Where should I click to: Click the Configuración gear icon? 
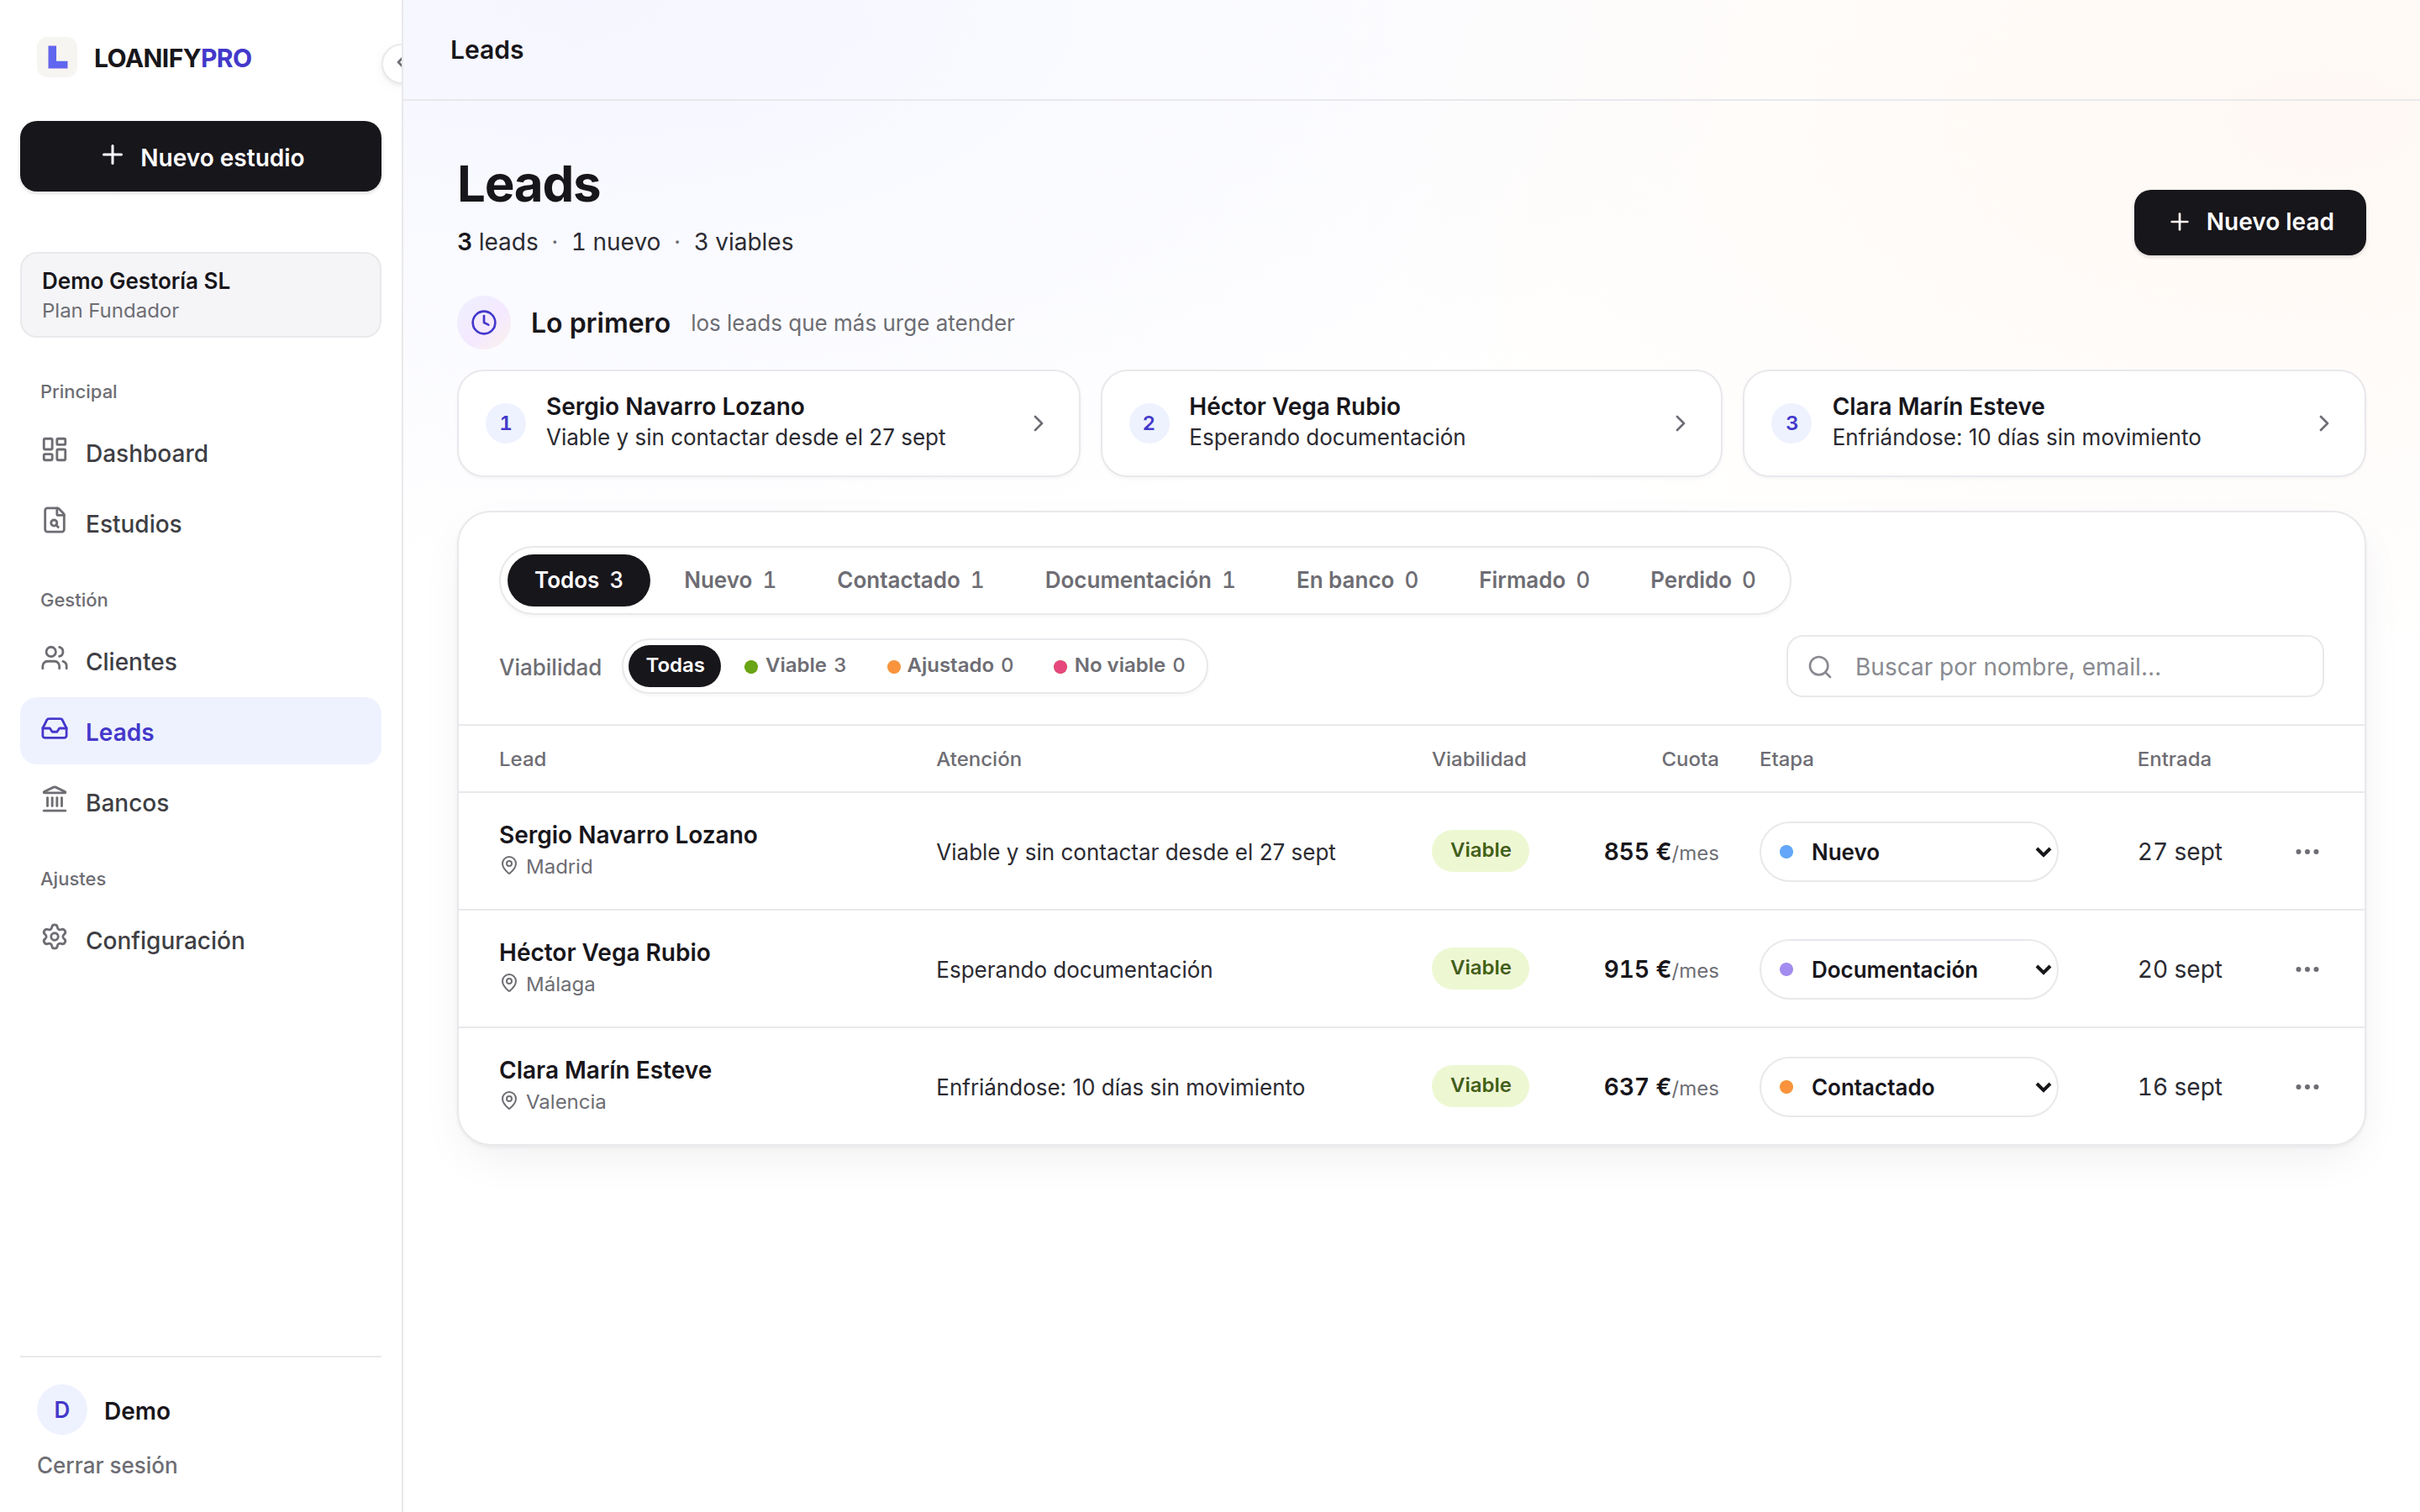tap(54, 937)
